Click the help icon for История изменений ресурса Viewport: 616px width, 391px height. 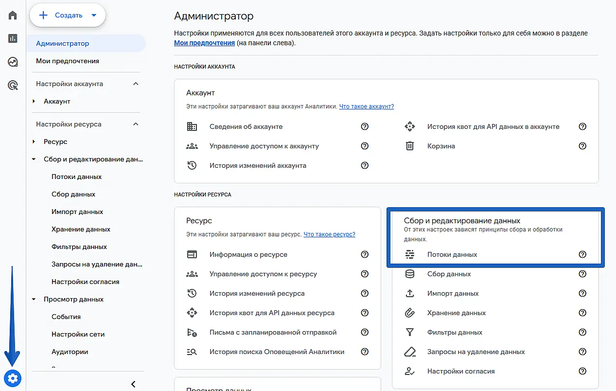point(365,293)
